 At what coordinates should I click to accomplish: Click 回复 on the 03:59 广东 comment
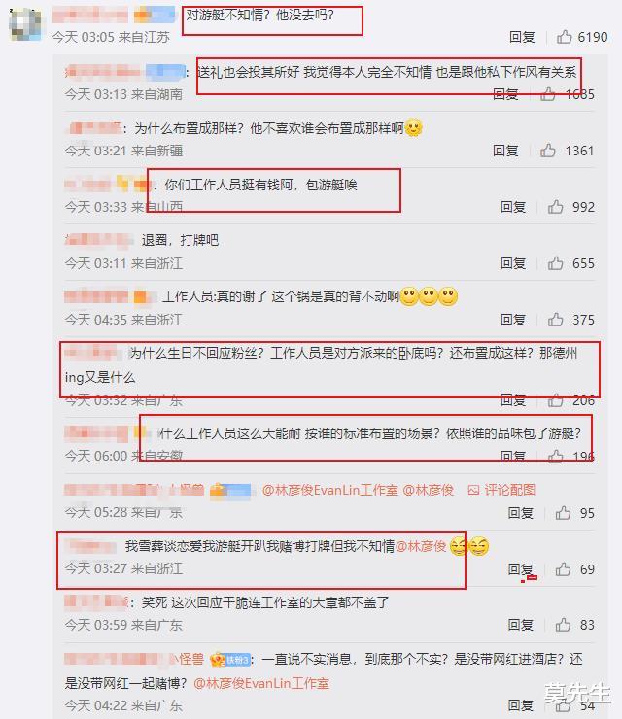click(520, 625)
